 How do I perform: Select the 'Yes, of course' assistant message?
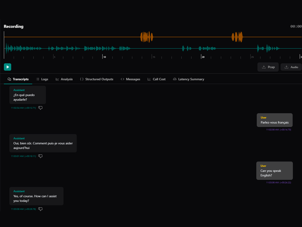coord(37,196)
